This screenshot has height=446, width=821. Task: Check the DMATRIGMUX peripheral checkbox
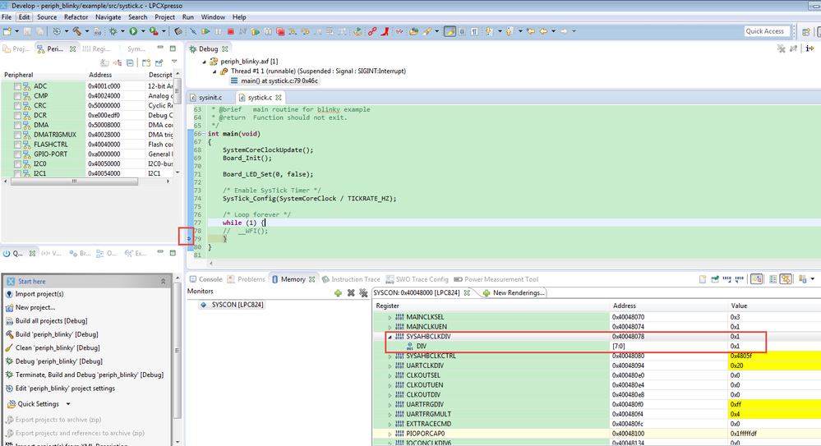coord(17,135)
